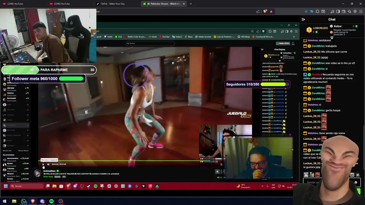The height and width of the screenshot is (205, 365).
Task: Open Brave Shields lion icon
Action: click(x=265, y=11)
